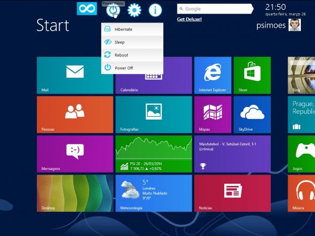The width and height of the screenshot is (315, 236).
Task: Click the infinity logo icon
Action: point(87,8)
